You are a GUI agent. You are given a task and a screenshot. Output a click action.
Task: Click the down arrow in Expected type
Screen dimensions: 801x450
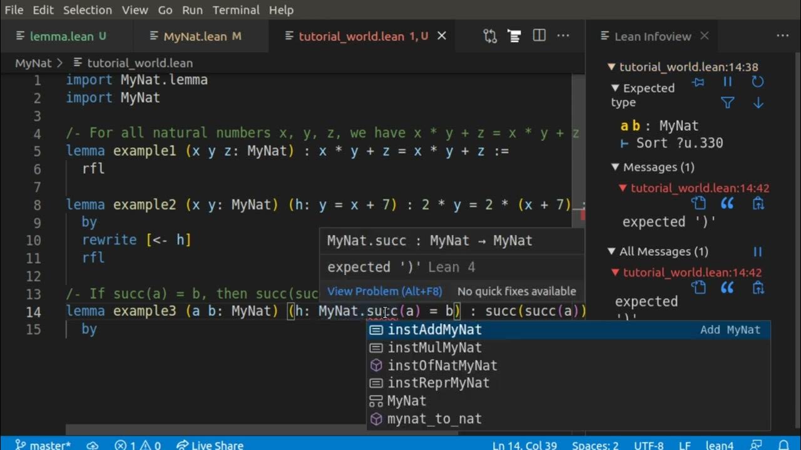pyautogui.click(x=758, y=102)
